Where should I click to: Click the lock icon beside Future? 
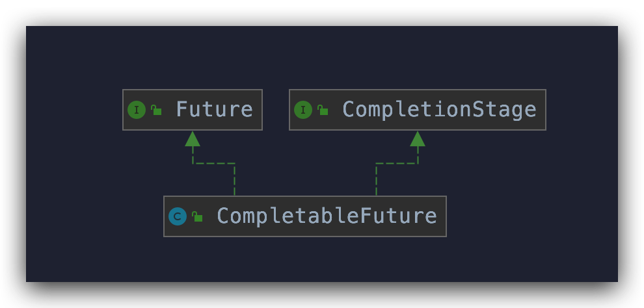tap(156, 110)
